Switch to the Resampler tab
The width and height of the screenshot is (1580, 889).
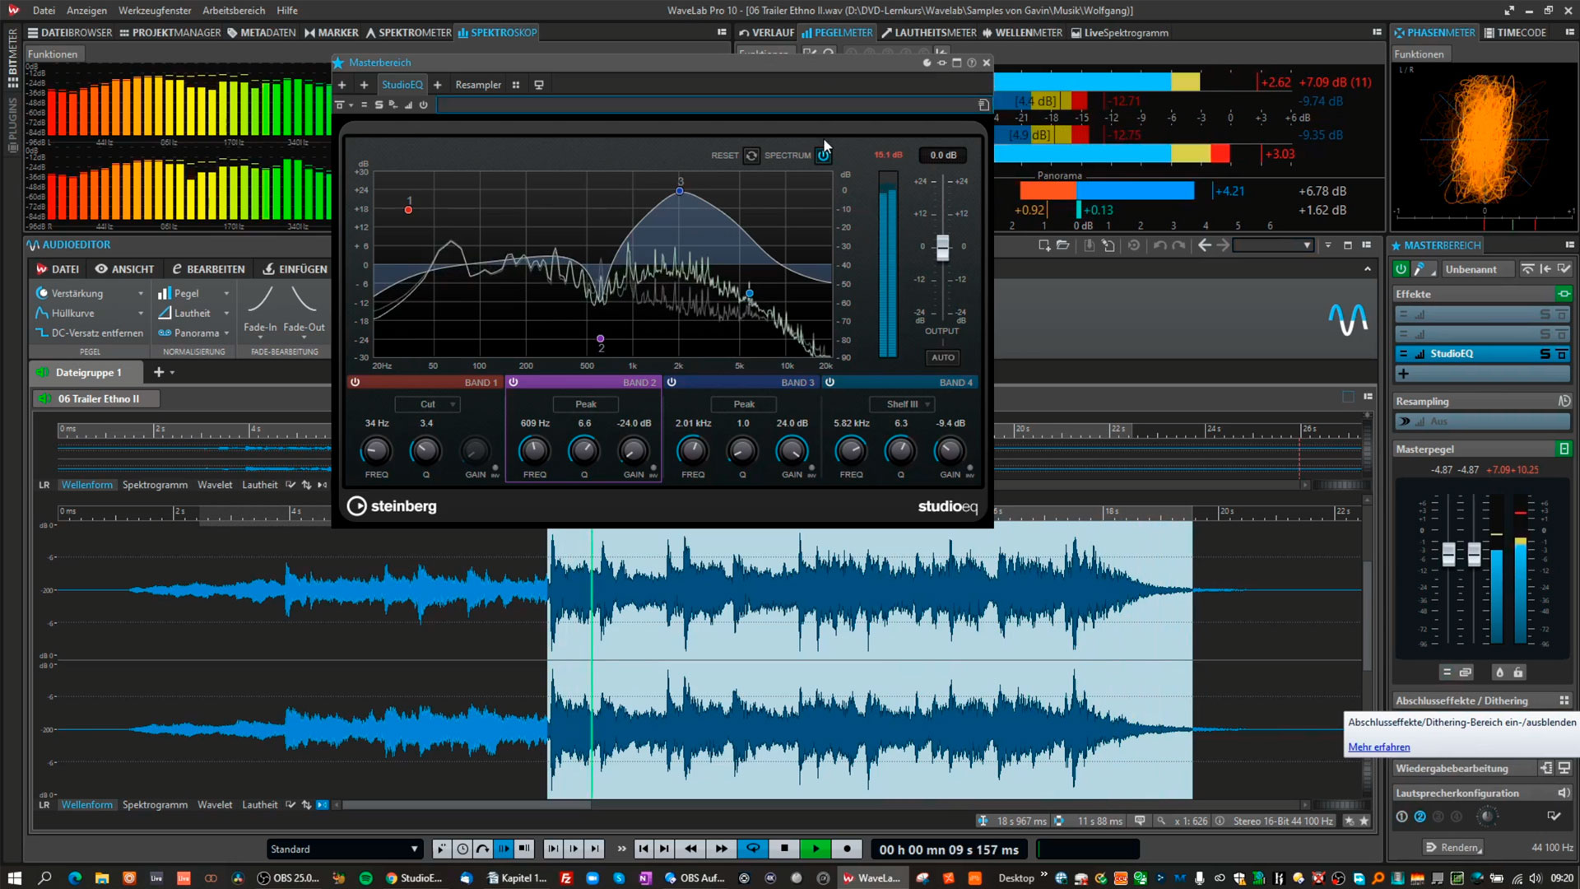pyautogui.click(x=478, y=85)
